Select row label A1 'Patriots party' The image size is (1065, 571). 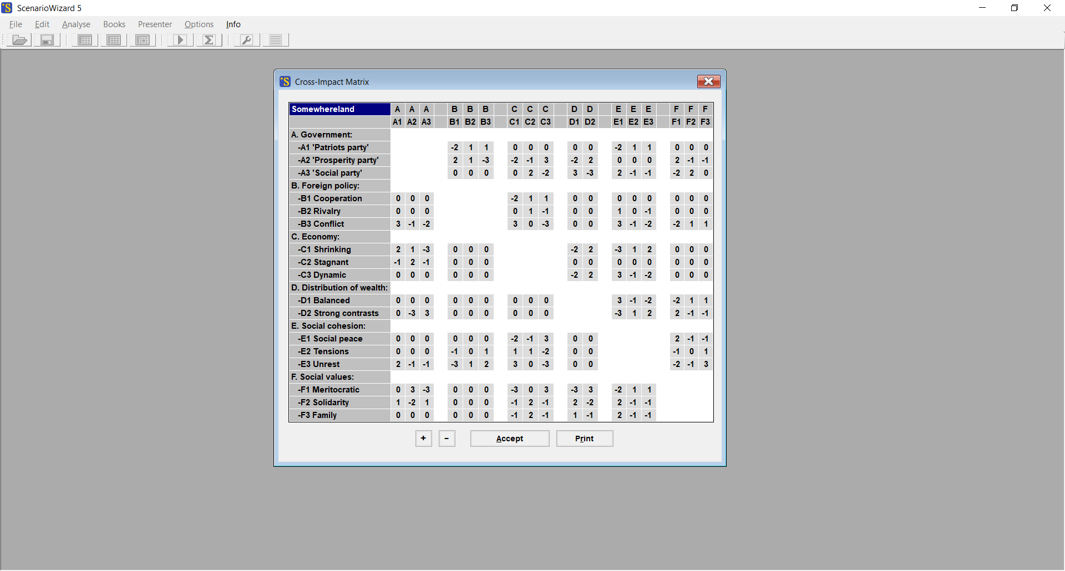[339, 147]
